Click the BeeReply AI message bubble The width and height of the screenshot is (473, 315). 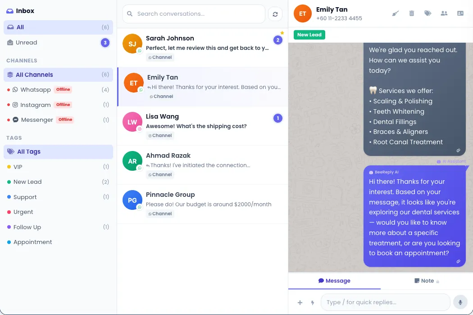tap(414, 216)
